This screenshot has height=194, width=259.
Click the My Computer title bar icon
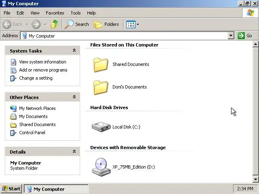point(4,4)
